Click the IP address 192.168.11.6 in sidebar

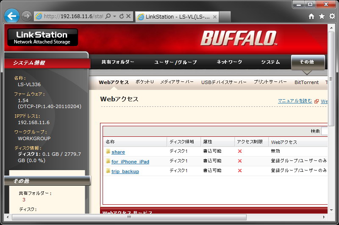34,122
